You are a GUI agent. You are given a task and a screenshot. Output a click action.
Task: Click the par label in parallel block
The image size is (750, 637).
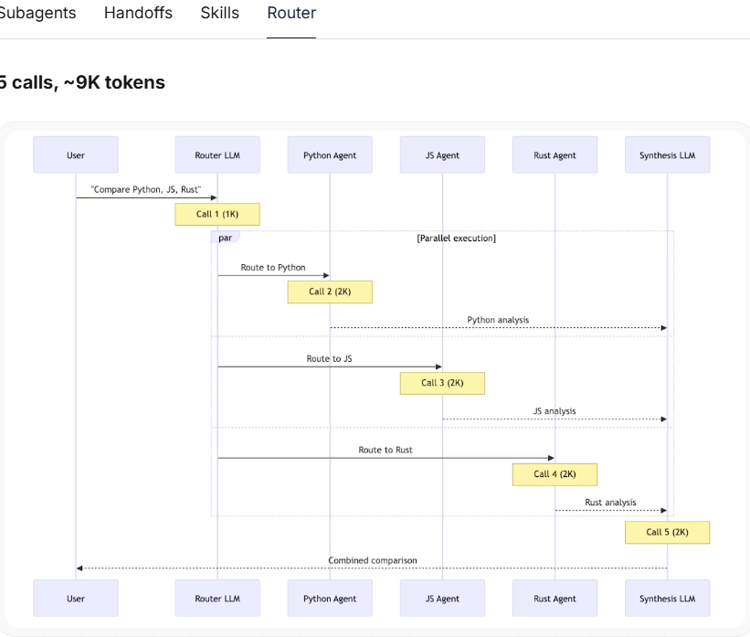coord(226,238)
